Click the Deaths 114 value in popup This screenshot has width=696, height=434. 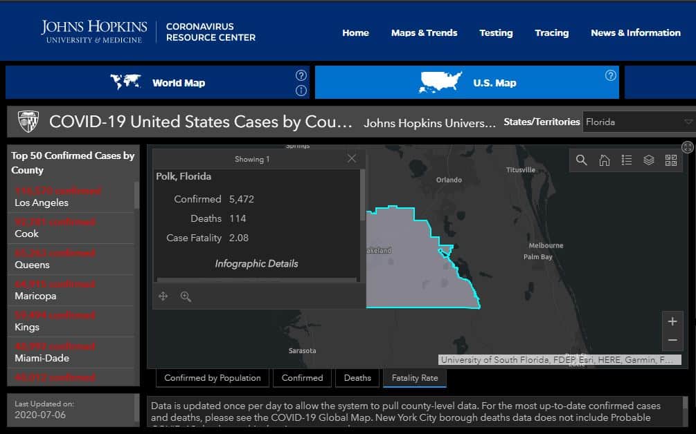[238, 218]
